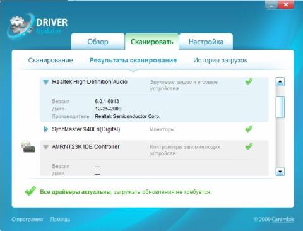Click the Мониторы category label
The width and height of the screenshot is (303, 231).
pyautogui.click(x=162, y=129)
